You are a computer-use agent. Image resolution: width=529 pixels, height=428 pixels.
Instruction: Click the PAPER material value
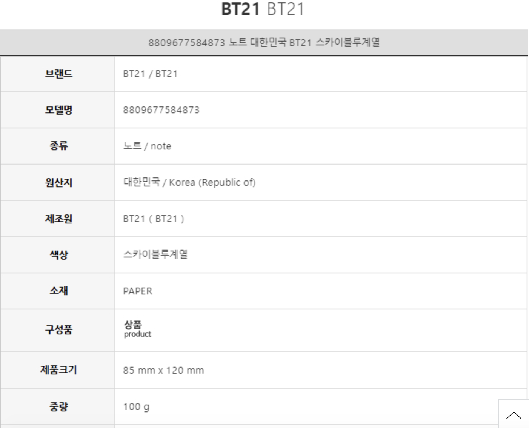(138, 291)
